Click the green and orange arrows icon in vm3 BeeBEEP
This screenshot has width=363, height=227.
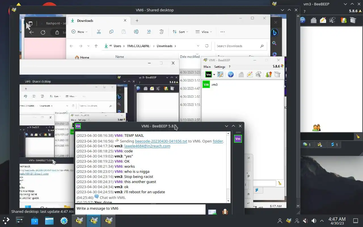(x=343, y=20)
